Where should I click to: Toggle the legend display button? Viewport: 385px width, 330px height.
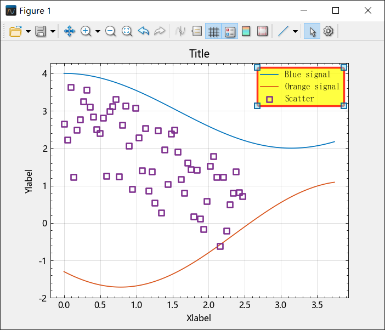tap(230, 31)
